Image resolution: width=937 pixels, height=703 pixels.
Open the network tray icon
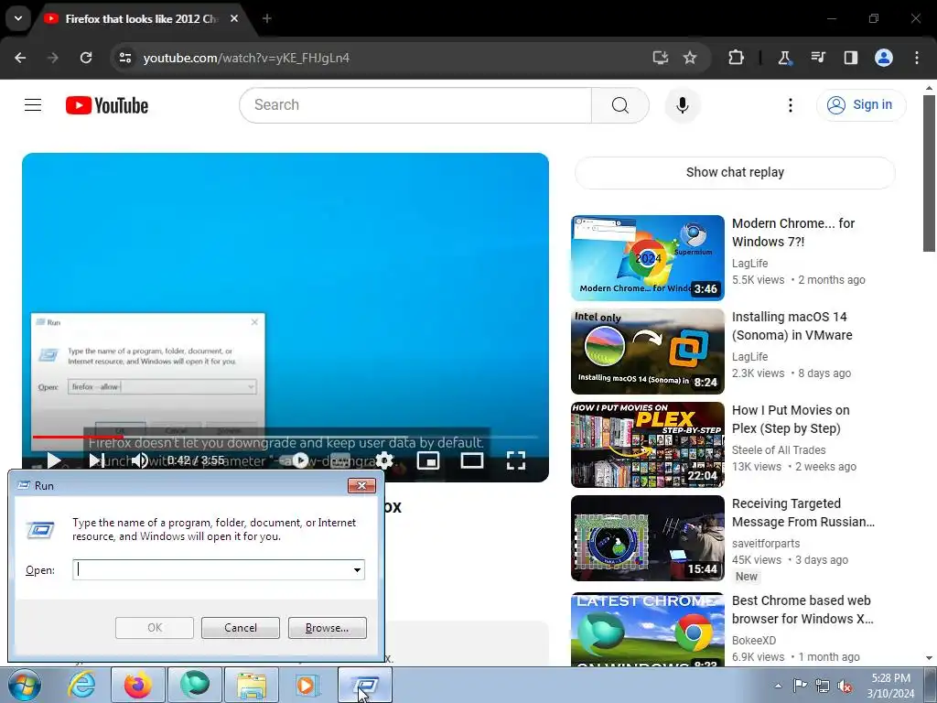[823, 686]
